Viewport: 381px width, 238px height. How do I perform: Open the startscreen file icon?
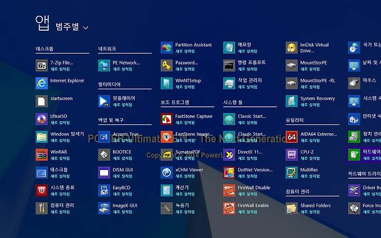point(42,101)
